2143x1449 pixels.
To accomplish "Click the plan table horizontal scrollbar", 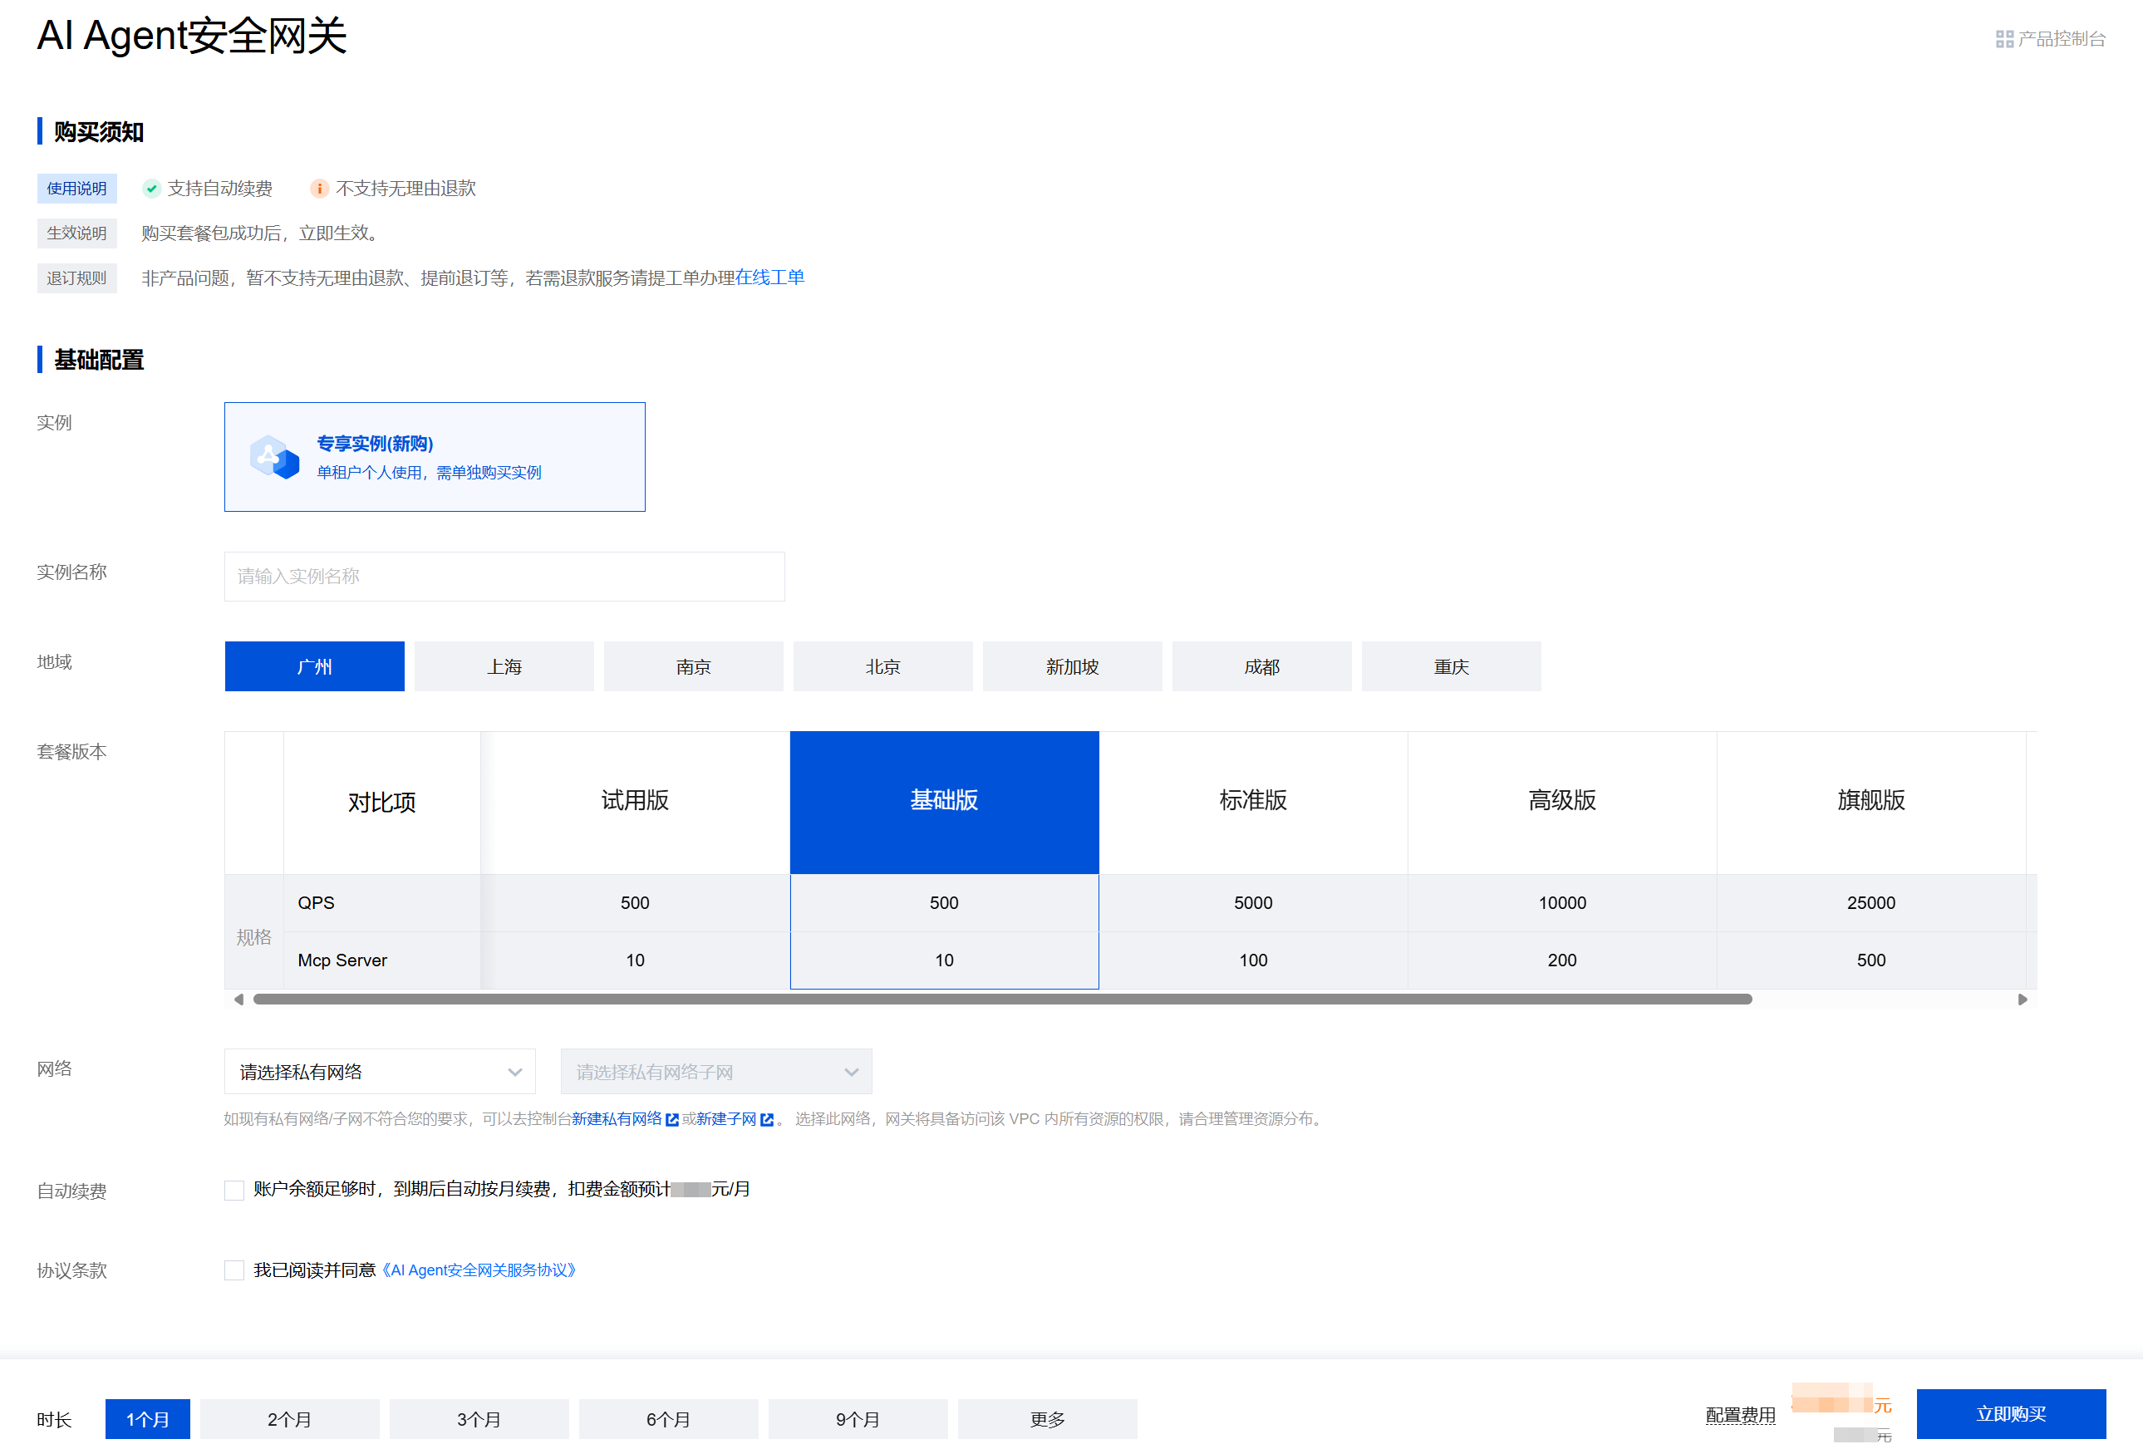I will coord(1001,1000).
